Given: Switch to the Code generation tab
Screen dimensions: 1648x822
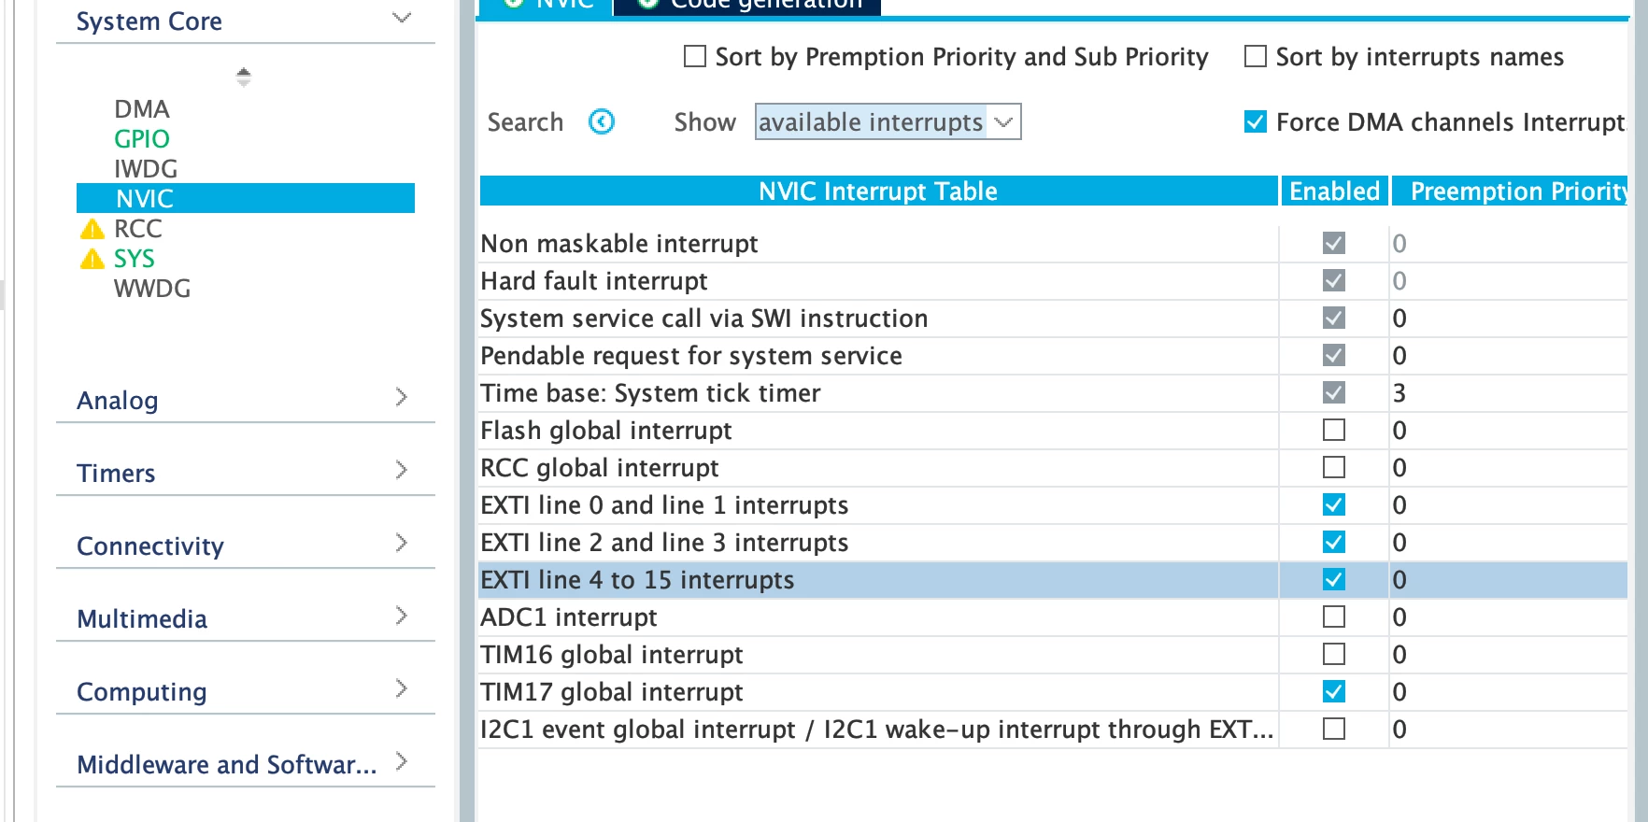Looking at the screenshot, I should [x=747, y=6].
